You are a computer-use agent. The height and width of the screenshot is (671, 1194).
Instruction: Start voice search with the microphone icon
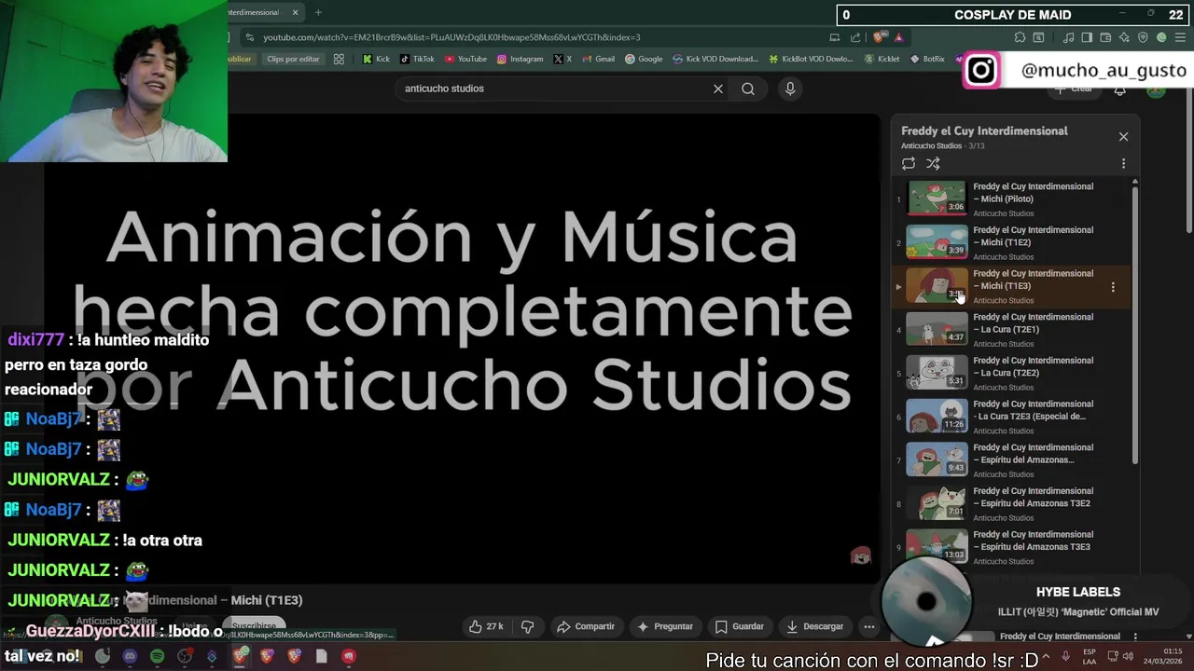pos(790,89)
